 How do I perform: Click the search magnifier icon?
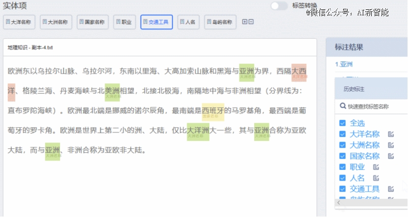343,106
